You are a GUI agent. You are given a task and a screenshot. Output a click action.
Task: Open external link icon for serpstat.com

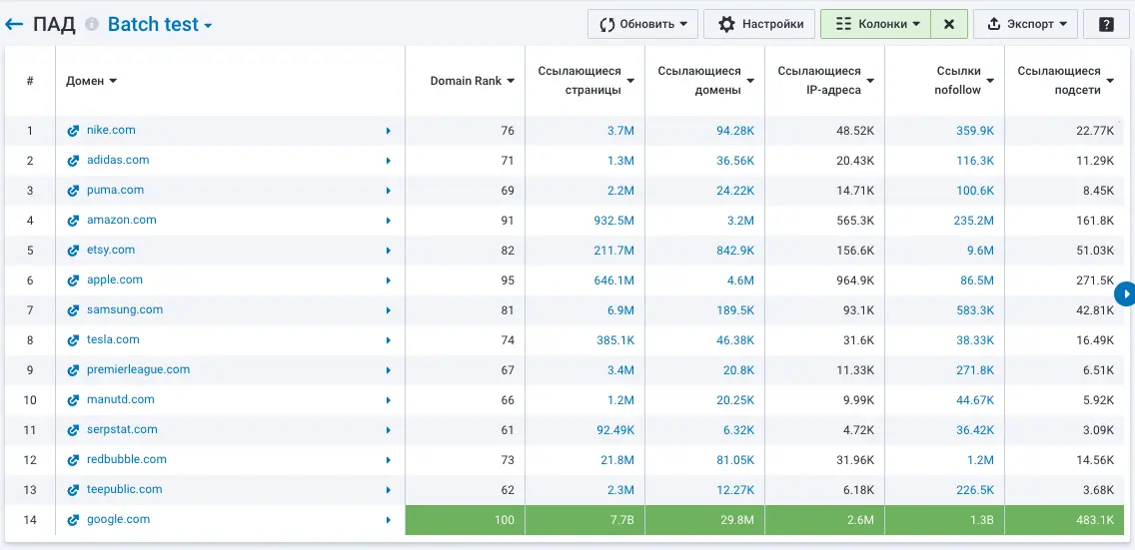click(x=73, y=430)
